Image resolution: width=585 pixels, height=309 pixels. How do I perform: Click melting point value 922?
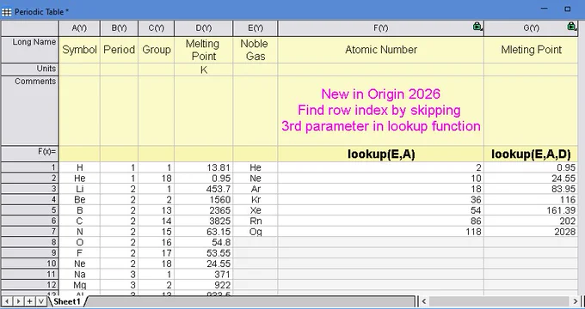coord(203,285)
